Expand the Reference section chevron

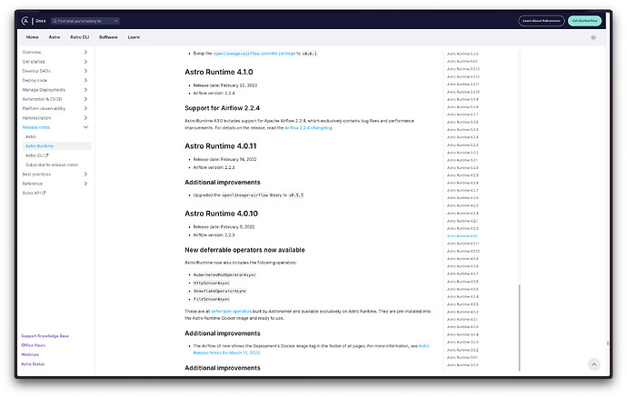(x=85, y=184)
